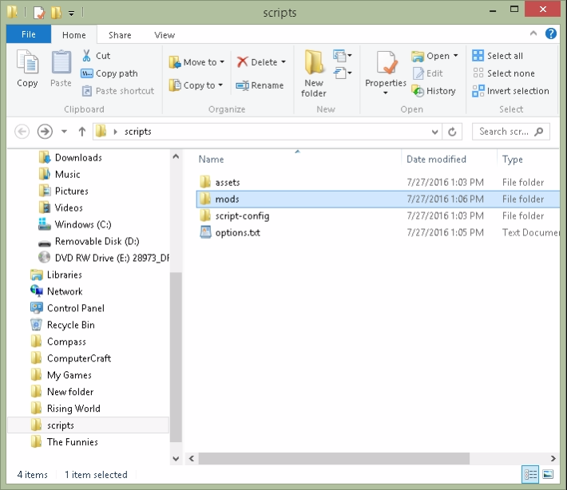
Task: Click the Help question mark icon
Action: (551, 34)
